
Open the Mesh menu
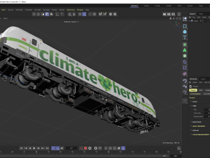coord(3,10)
